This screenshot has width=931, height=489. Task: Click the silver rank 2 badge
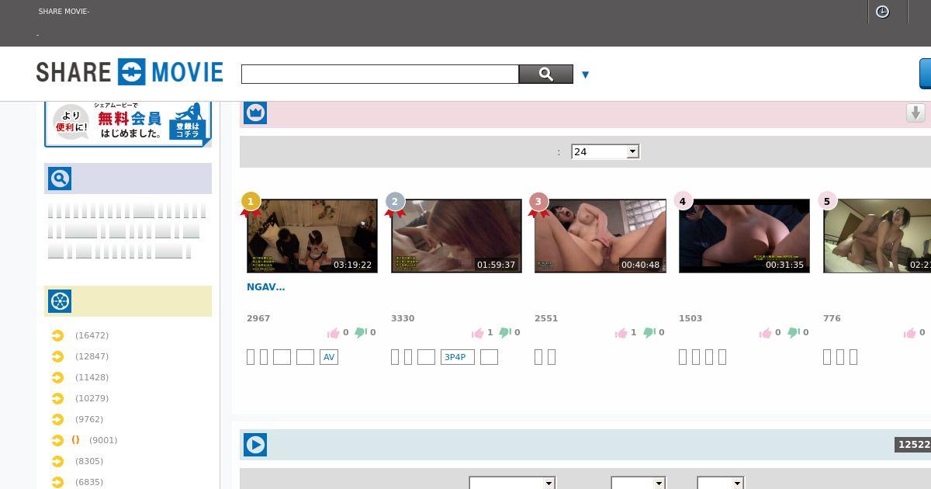click(x=395, y=203)
